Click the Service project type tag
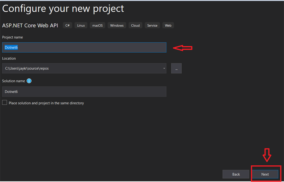The width and height of the screenshot is (284, 182). click(x=152, y=25)
